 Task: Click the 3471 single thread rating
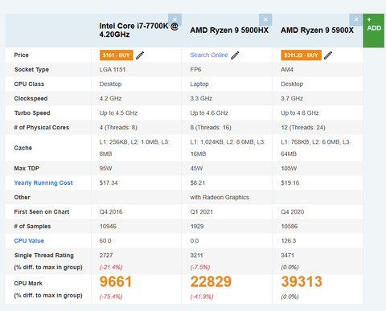point(287,255)
